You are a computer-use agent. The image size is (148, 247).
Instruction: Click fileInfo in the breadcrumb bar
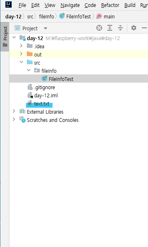tap(46, 16)
